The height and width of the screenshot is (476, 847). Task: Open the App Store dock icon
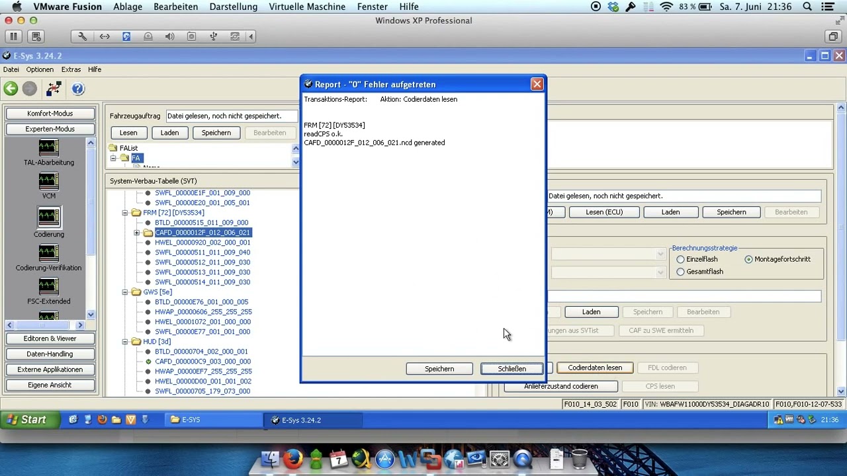pos(384,458)
